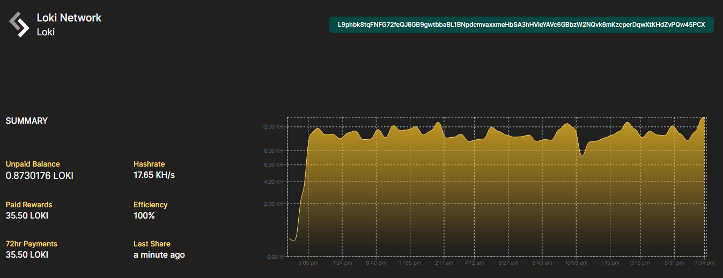This screenshot has height=278, width=723.
Task: Select the 17.65 KH/s value
Action: (x=154, y=175)
